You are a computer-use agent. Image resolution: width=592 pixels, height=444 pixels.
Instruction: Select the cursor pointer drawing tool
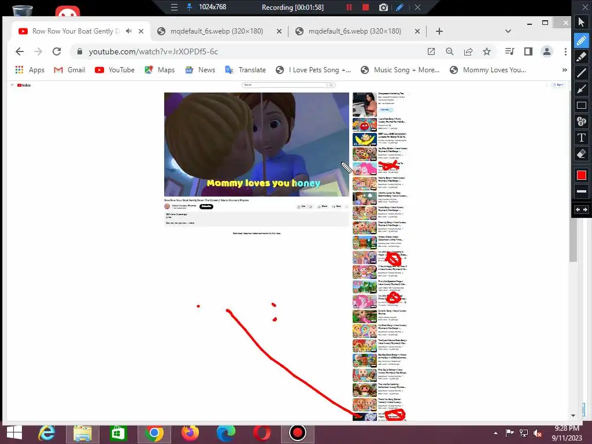(x=582, y=23)
